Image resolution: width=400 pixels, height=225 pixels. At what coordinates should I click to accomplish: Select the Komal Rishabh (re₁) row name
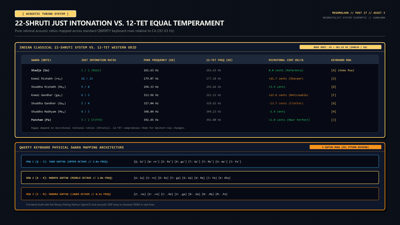click(47, 78)
